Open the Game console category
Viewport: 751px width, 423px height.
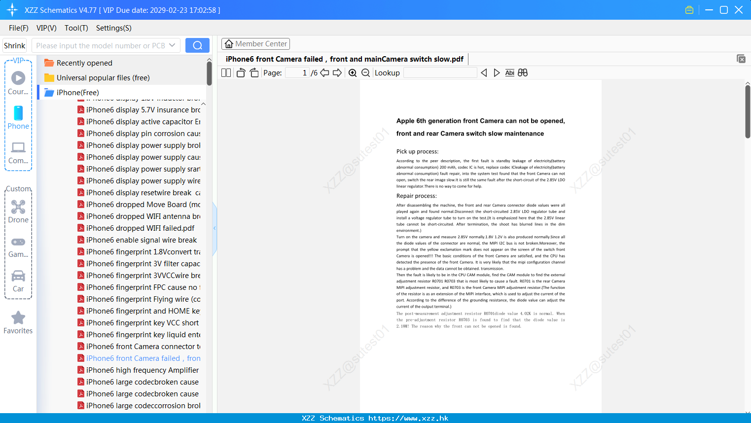[18, 247]
